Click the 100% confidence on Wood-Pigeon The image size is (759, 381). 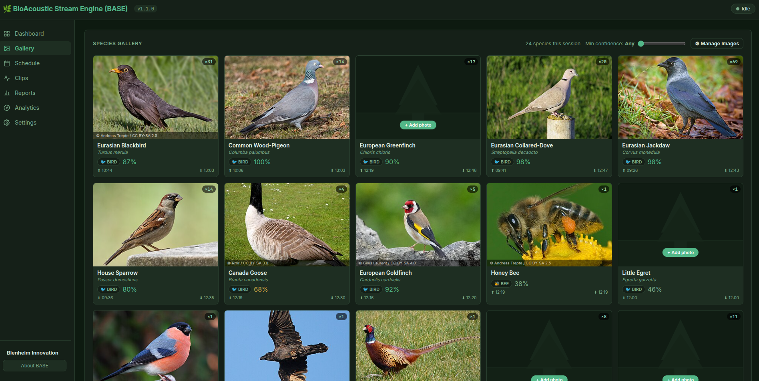pyautogui.click(x=262, y=162)
